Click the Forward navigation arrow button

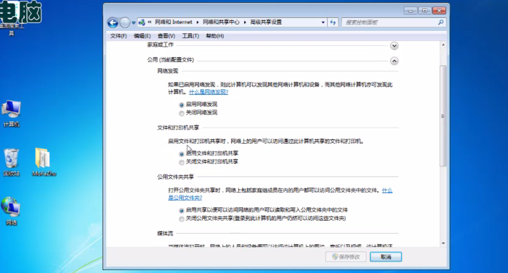tap(125, 23)
